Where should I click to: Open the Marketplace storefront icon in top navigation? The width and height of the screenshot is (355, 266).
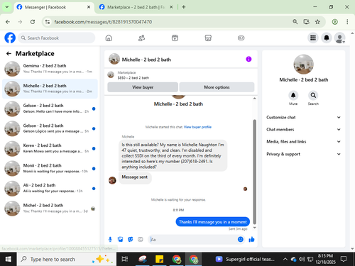pyautogui.click(x=208, y=38)
